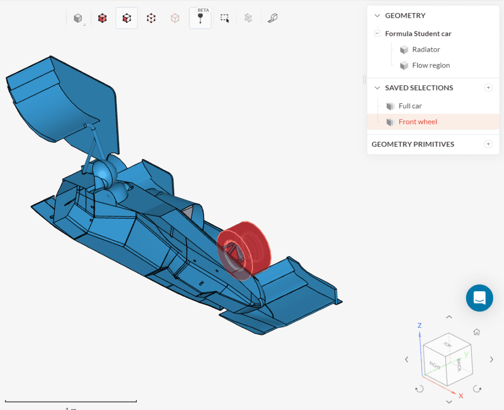Select the Radiator geometry part

(425, 49)
